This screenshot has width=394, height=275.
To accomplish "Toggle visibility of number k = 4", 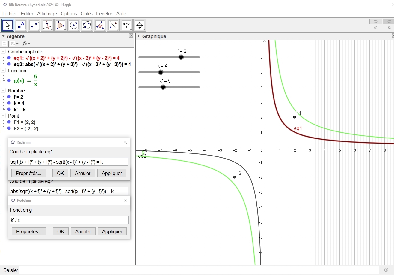I will click(9, 103).
